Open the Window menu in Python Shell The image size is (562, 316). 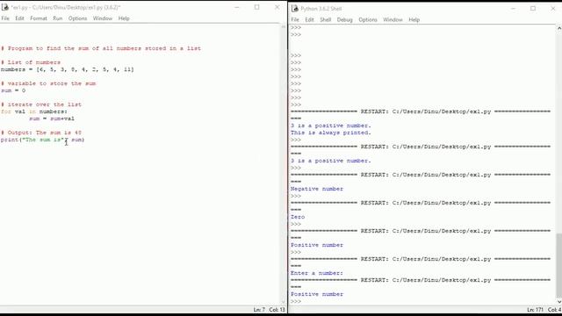click(x=393, y=19)
